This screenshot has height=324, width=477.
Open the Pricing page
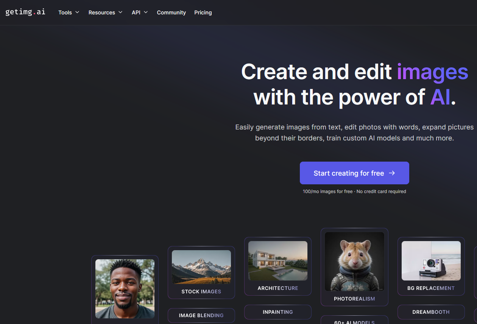point(203,12)
